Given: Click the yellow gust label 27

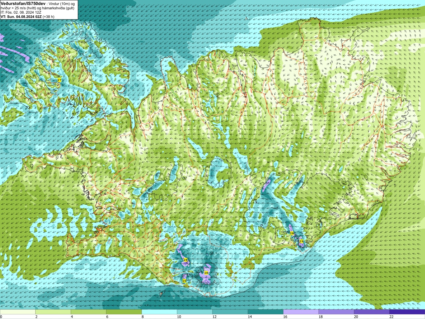Looking at the screenshot, I should 59,80.
